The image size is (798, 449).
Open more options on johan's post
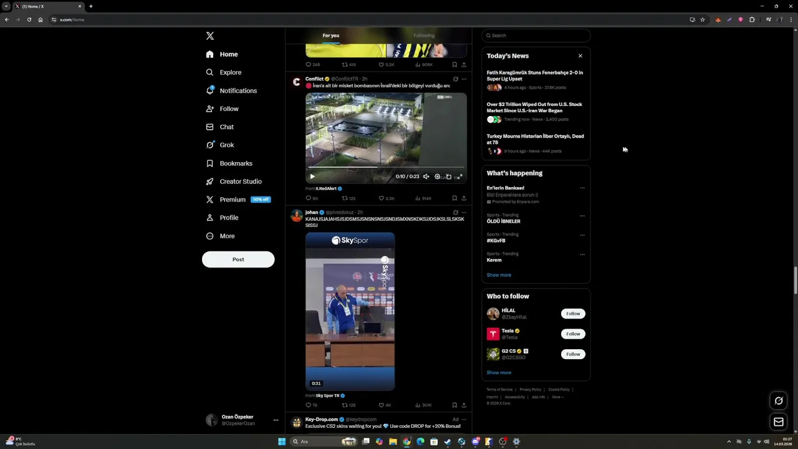464,213
